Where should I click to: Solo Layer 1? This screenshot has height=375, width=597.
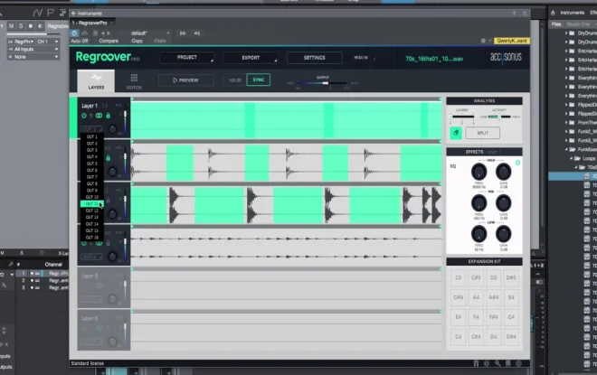coord(91,116)
